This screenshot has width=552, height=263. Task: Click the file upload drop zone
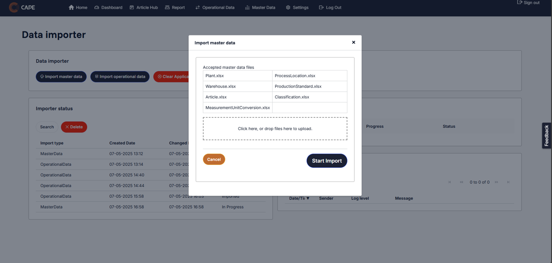click(275, 128)
